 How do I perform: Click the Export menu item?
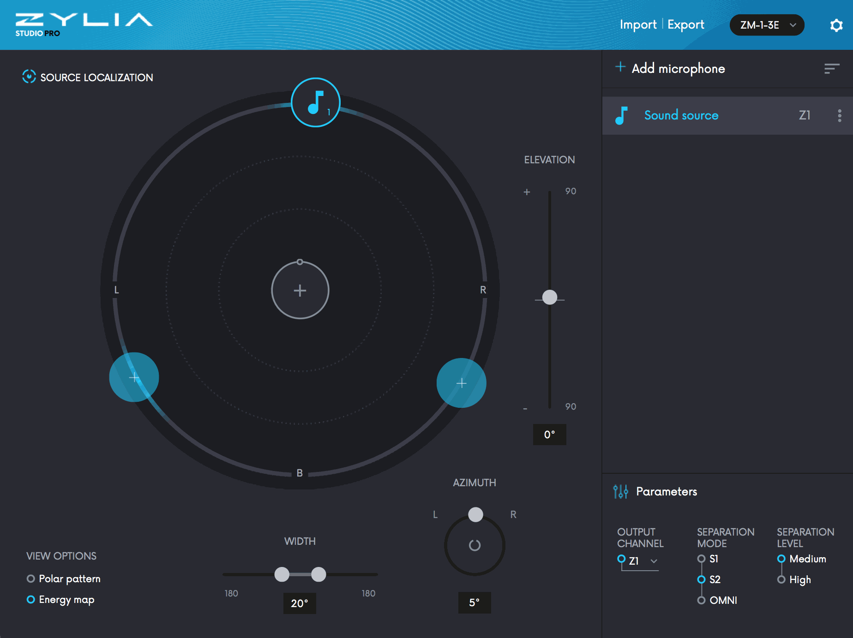pos(686,24)
